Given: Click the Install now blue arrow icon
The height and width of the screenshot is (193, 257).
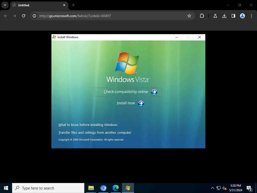Looking at the screenshot, I should click(141, 103).
